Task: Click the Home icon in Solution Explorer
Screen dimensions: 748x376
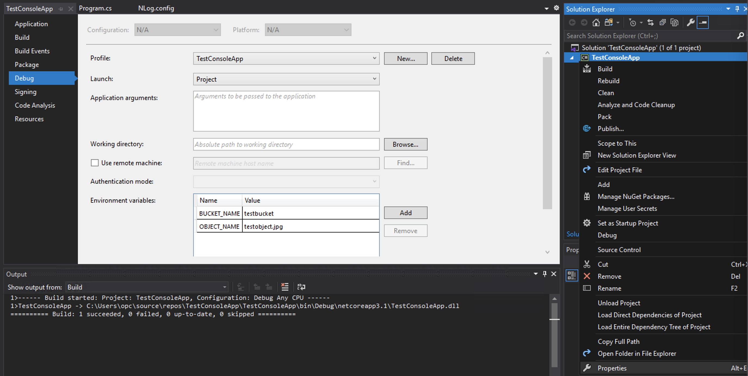Action: (596, 23)
